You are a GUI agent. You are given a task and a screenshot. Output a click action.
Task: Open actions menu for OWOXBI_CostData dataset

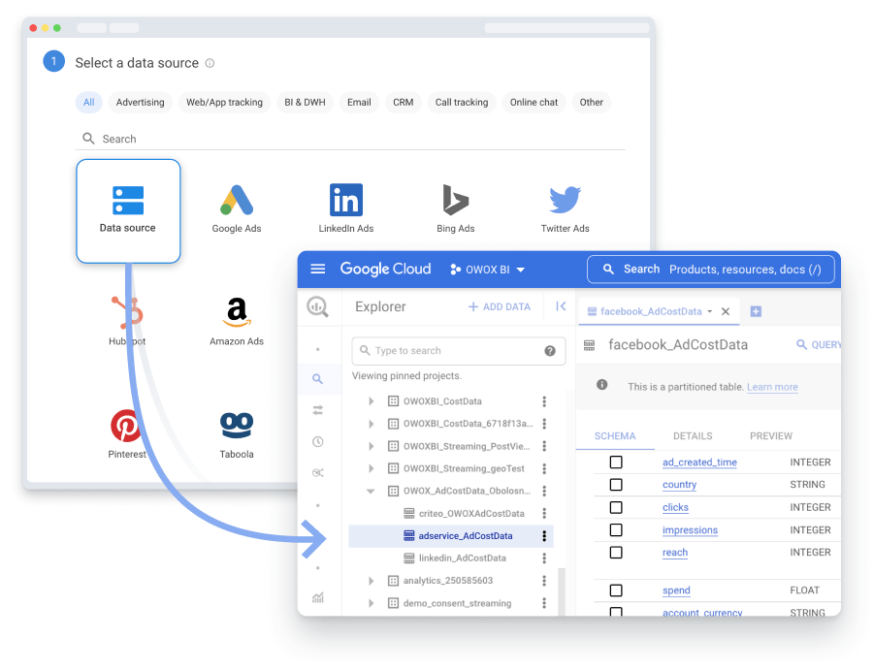(x=544, y=401)
